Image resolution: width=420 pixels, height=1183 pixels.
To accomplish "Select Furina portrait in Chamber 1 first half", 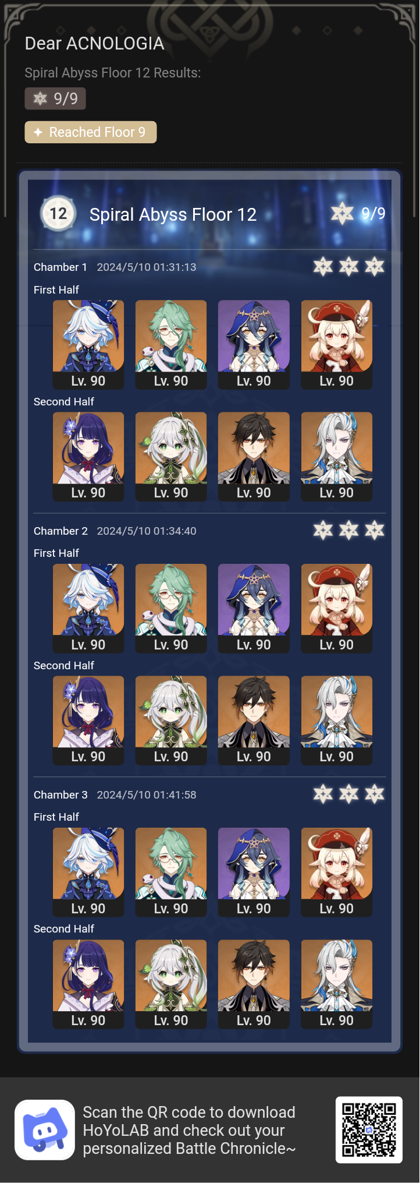I will coord(88,344).
